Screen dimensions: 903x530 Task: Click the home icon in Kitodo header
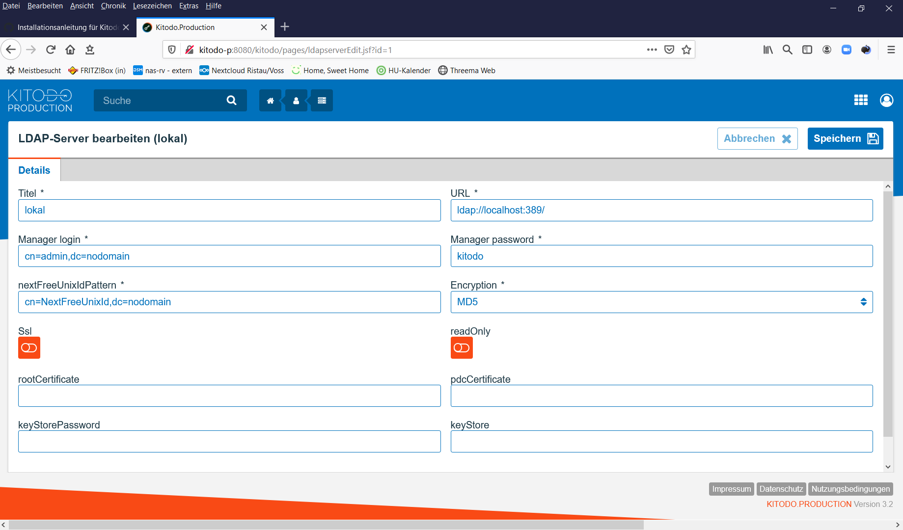click(270, 101)
